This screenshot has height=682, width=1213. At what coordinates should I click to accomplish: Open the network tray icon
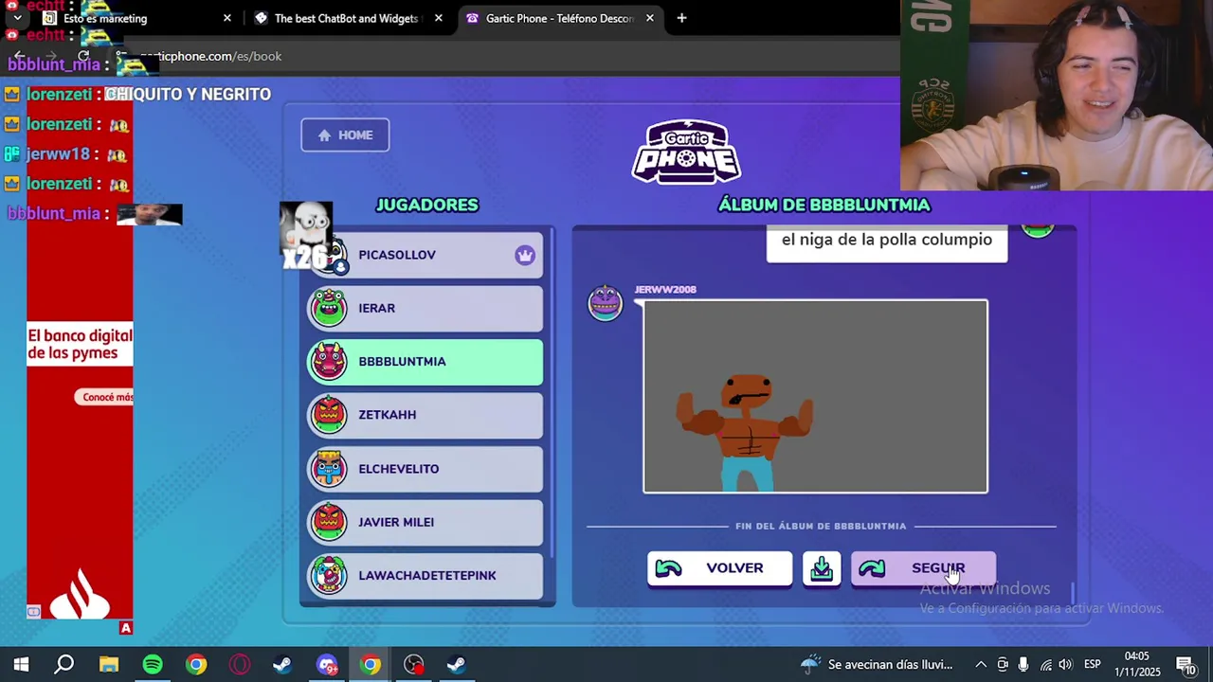[x=1045, y=664]
